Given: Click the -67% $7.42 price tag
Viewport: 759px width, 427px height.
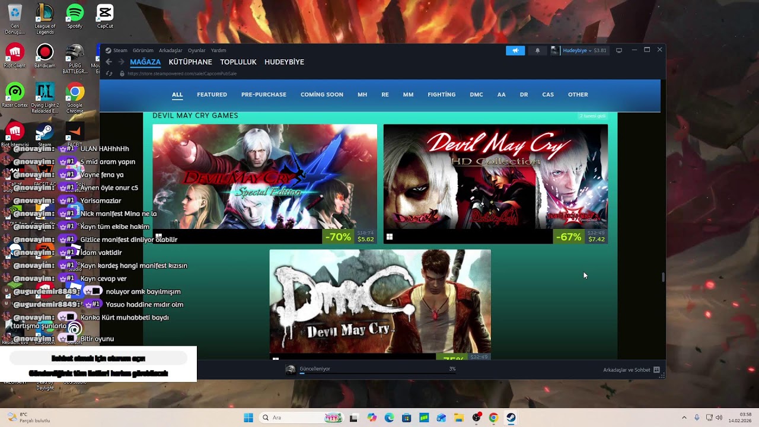Looking at the screenshot, I should [581, 237].
